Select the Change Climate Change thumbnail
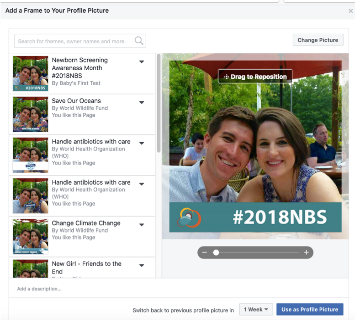This screenshot has width=355, height=320. tap(30, 237)
